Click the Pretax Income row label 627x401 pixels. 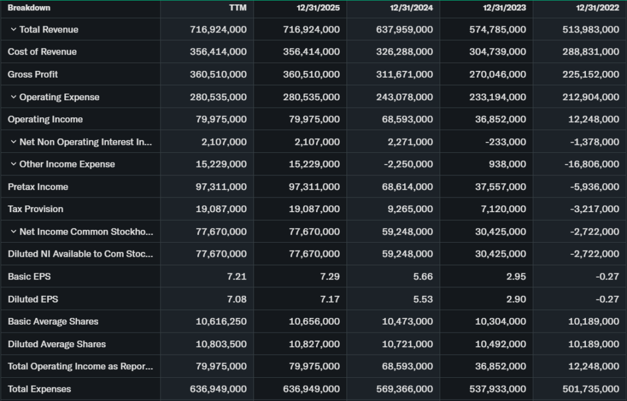(38, 186)
